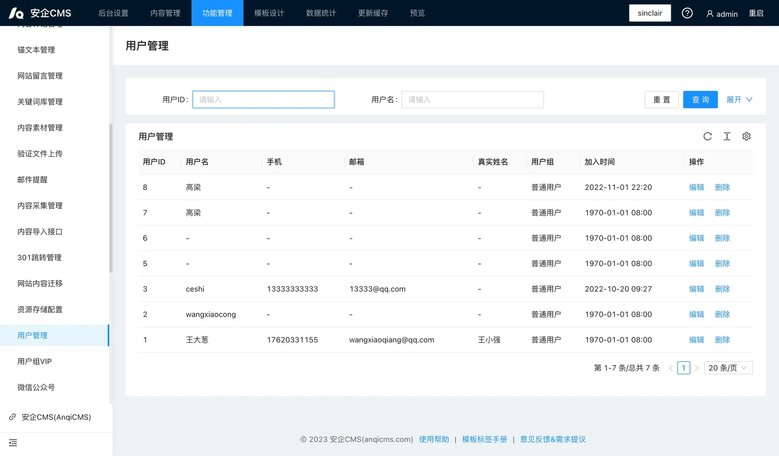The height and width of the screenshot is (456, 779).
Task: Click the sidebar vertical scrollbar
Action: 111,198
